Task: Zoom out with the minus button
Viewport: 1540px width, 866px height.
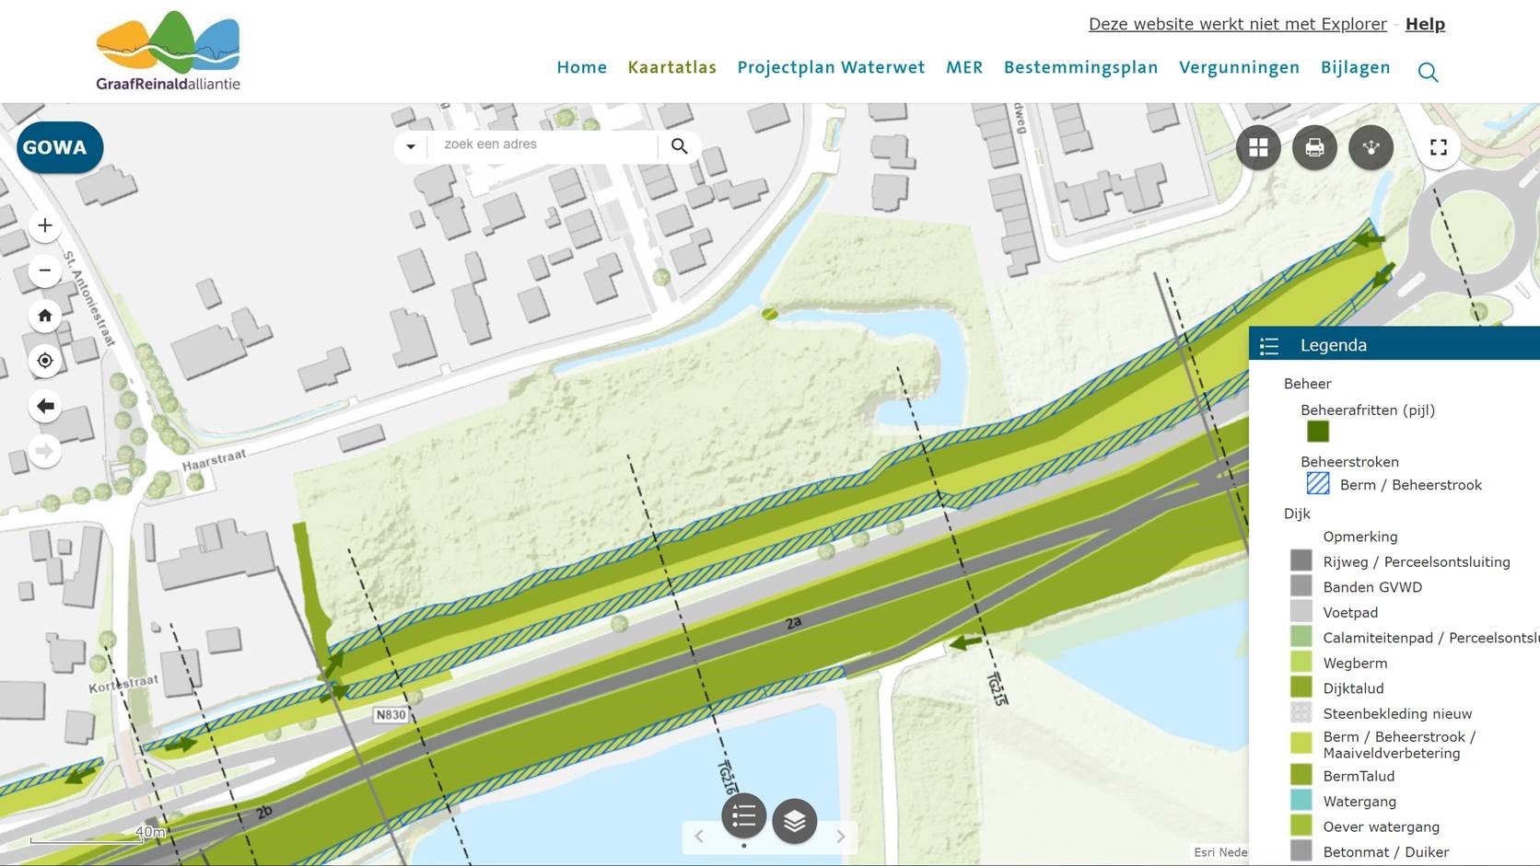Action: 45,271
